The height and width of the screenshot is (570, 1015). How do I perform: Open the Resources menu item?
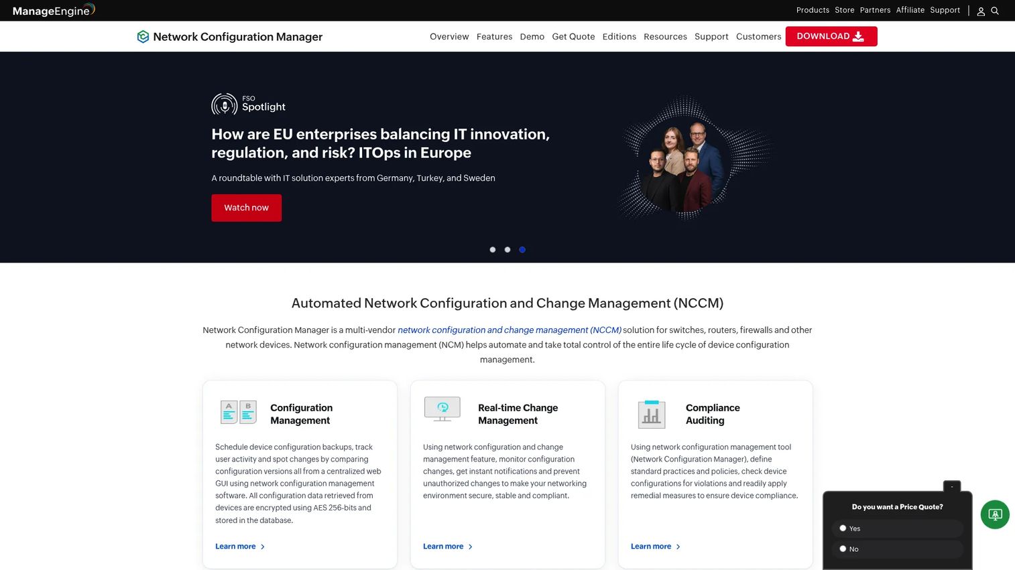665,37
